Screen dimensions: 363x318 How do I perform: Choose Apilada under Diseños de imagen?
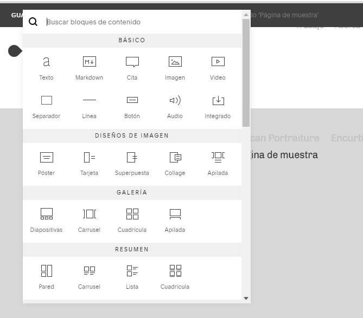[218, 164]
